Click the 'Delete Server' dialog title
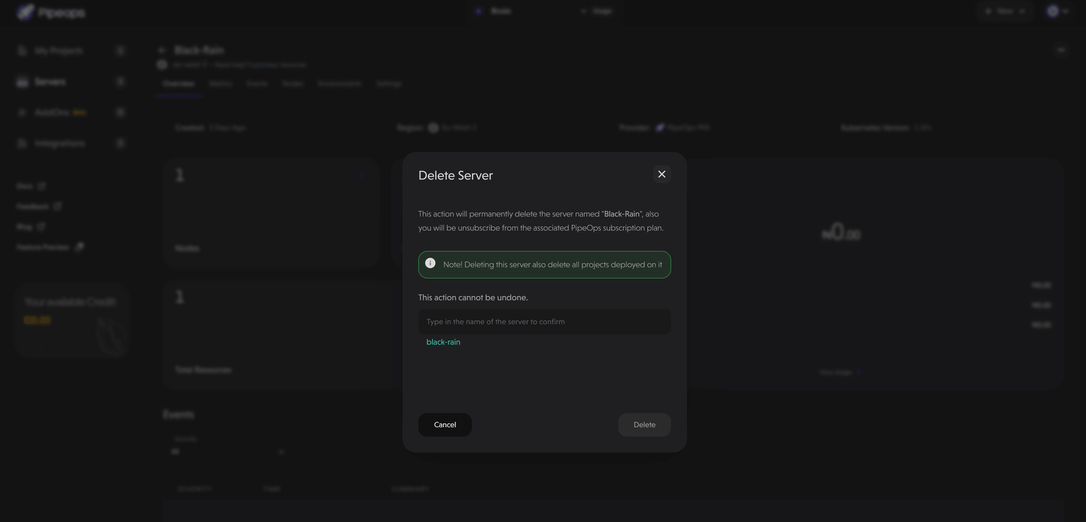Image resolution: width=1086 pixels, height=522 pixels. (x=455, y=175)
